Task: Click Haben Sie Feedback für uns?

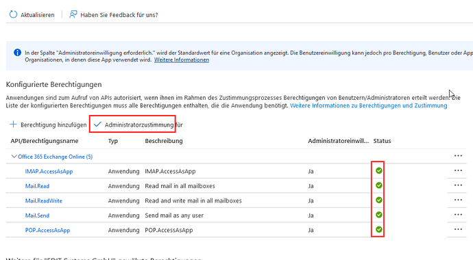Action: pyautogui.click(x=119, y=15)
